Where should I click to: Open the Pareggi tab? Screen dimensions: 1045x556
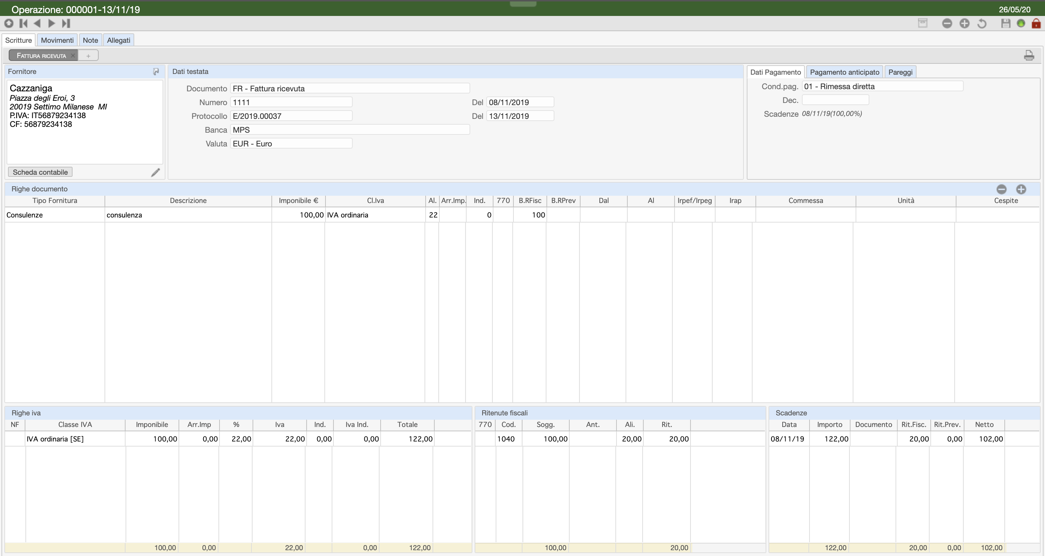[x=900, y=72]
